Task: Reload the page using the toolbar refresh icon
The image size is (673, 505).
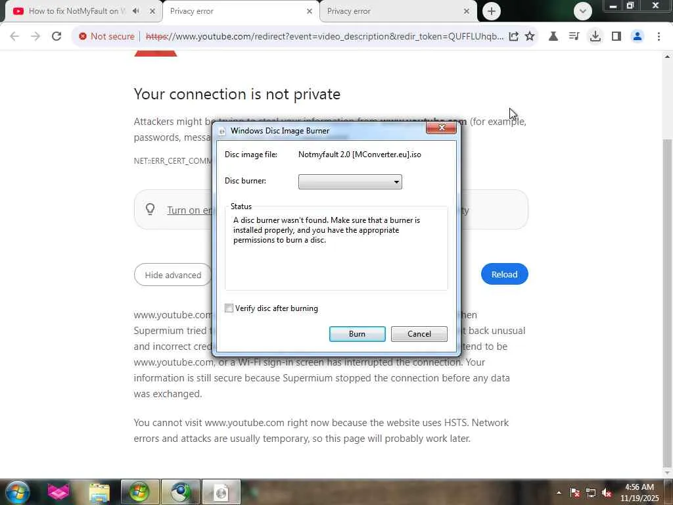Action: point(57,36)
